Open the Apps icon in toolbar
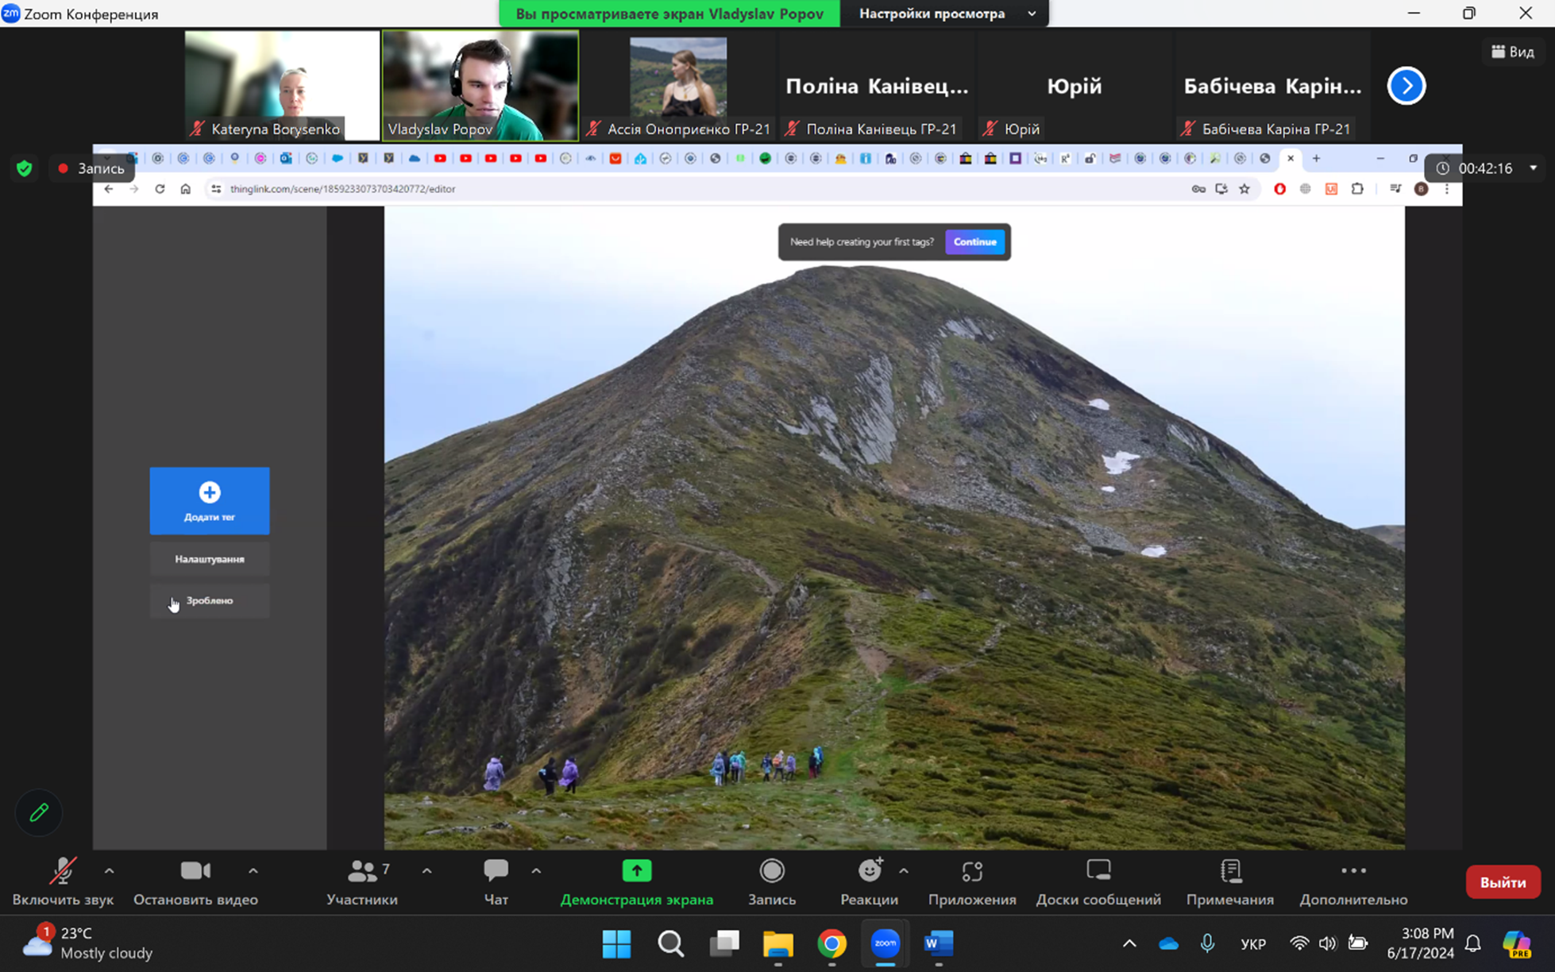This screenshot has height=972, width=1555. 972,872
